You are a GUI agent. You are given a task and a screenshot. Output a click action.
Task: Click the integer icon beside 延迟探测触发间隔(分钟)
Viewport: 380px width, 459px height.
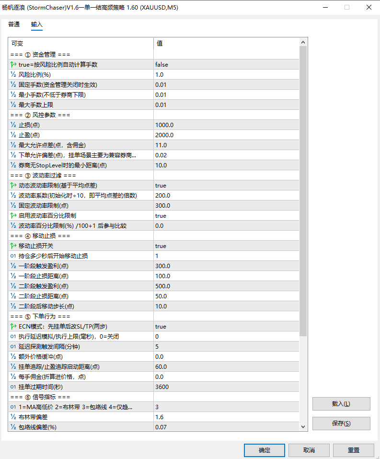point(13,346)
